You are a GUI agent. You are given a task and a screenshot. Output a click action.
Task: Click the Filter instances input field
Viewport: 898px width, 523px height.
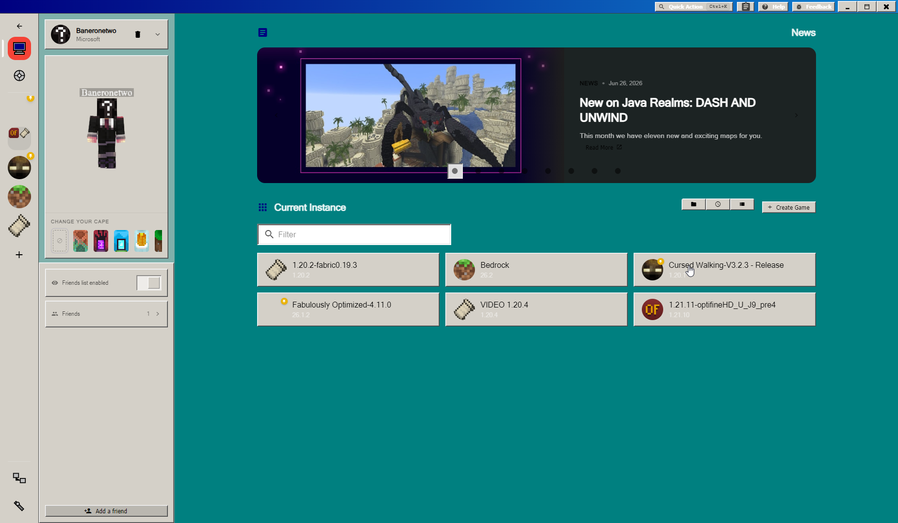354,234
